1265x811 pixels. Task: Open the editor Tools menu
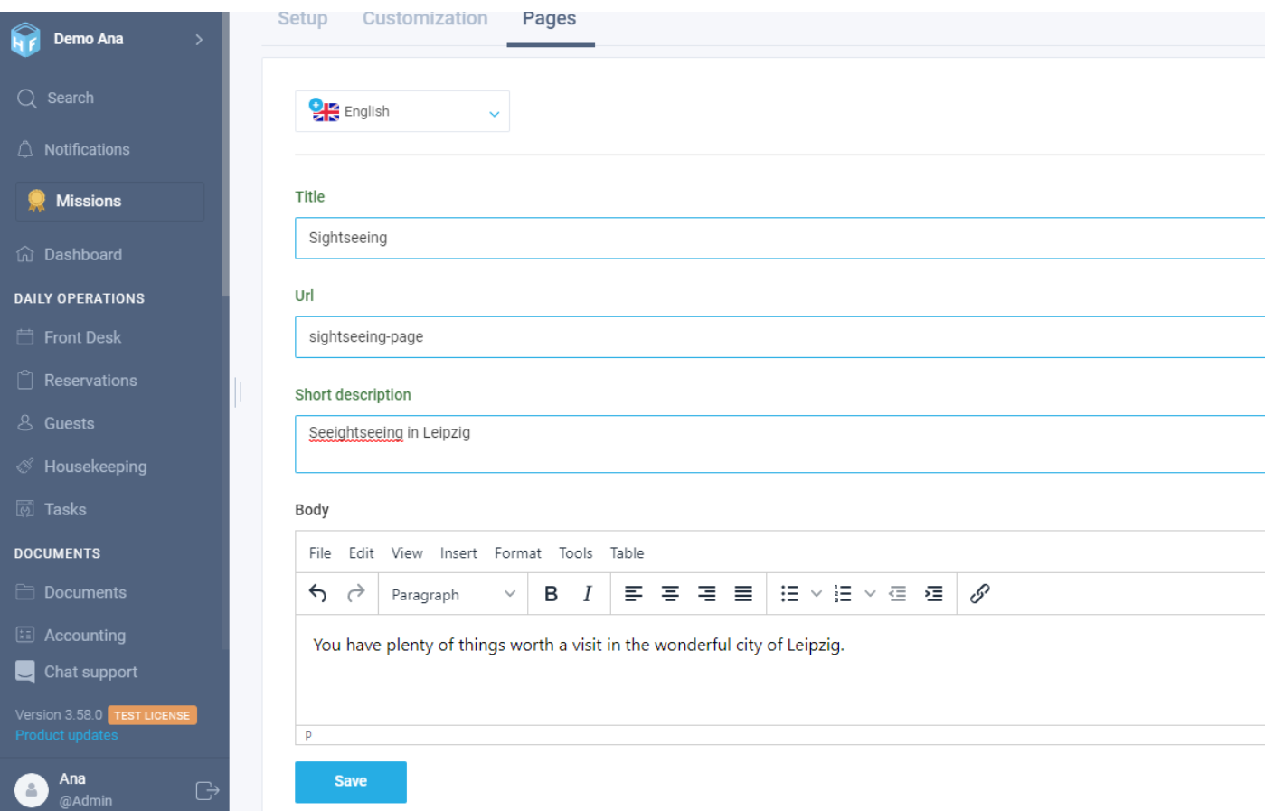coord(575,553)
